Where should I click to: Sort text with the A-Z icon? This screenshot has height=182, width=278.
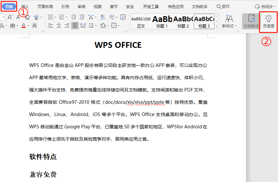click(103, 17)
